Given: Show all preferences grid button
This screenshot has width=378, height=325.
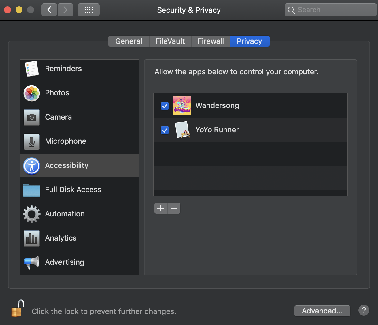Looking at the screenshot, I should click(x=88, y=10).
